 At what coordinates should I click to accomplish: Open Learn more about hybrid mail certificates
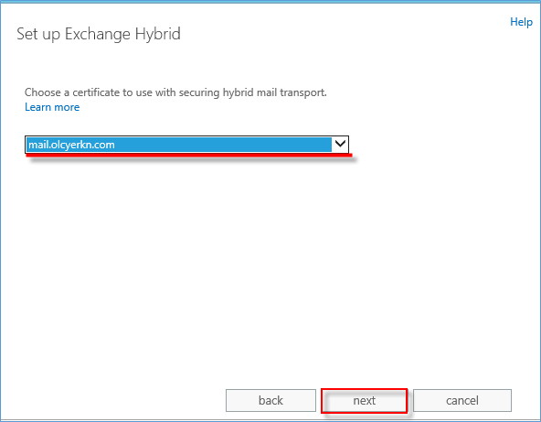[52, 107]
